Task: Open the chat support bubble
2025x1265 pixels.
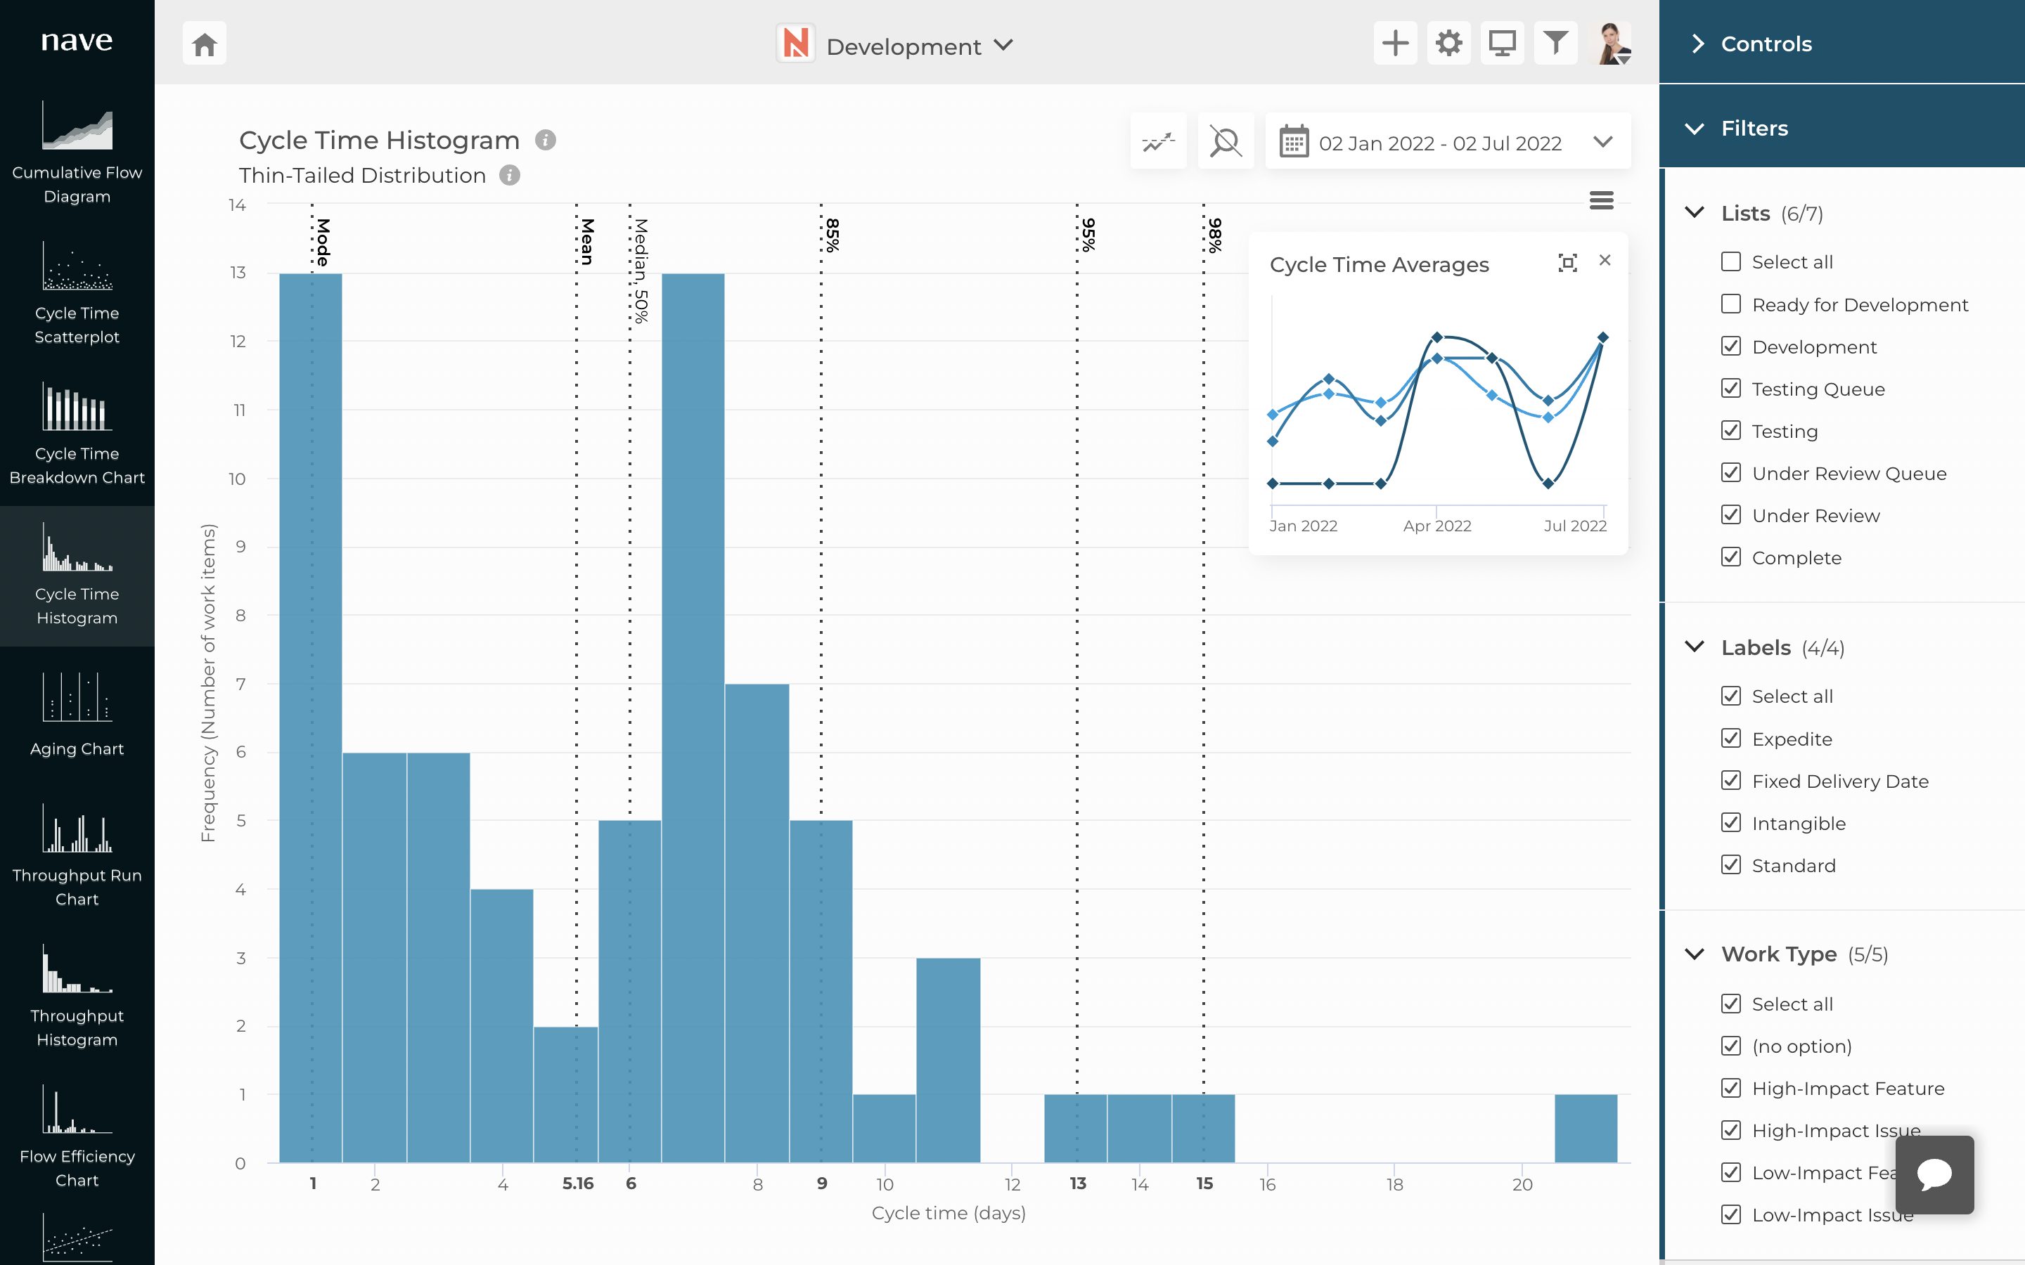Action: click(1934, 1174)
